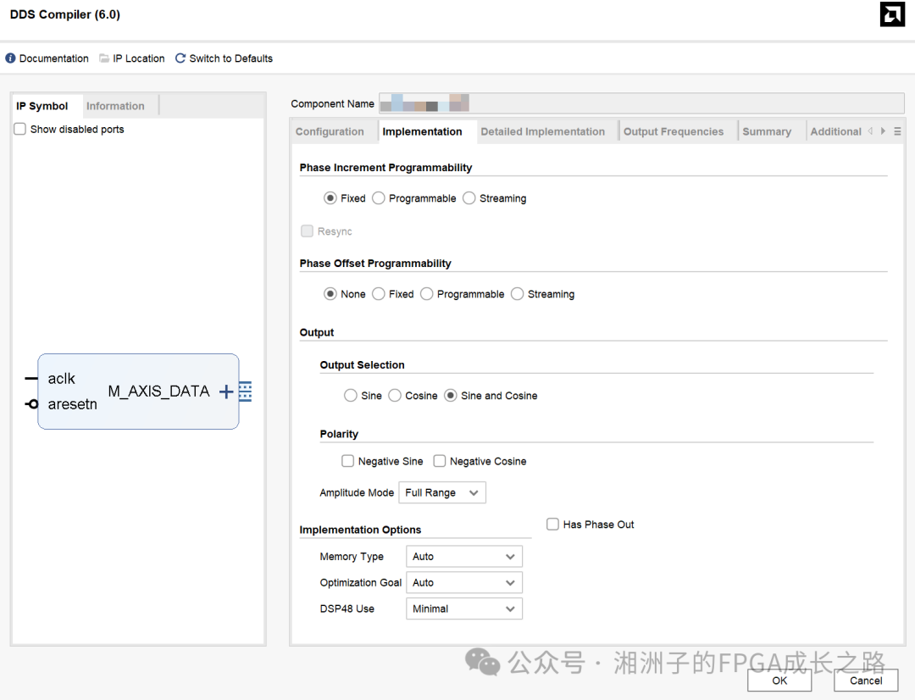Open the Output Frequencies tab
Screen dimensions: 915x700
(674, 132)
